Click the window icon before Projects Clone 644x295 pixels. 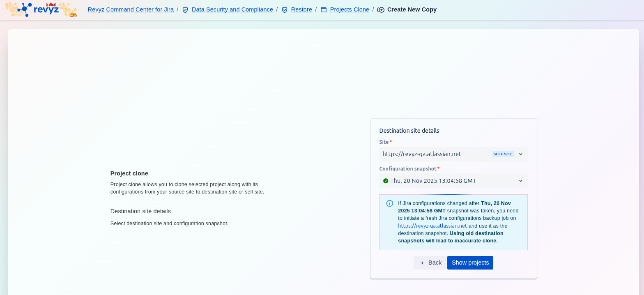tap(324, 10)
